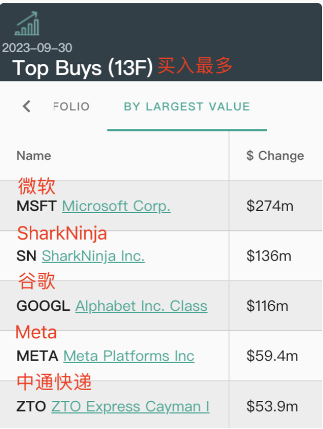Viewport: 323px width, 429px height.
Task: Select the BY LARGEST VALUE tab
Action: (x=187, y=106)
